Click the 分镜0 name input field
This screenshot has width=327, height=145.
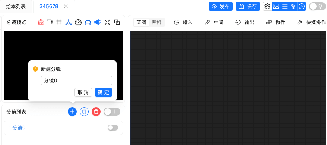[77, 80]
